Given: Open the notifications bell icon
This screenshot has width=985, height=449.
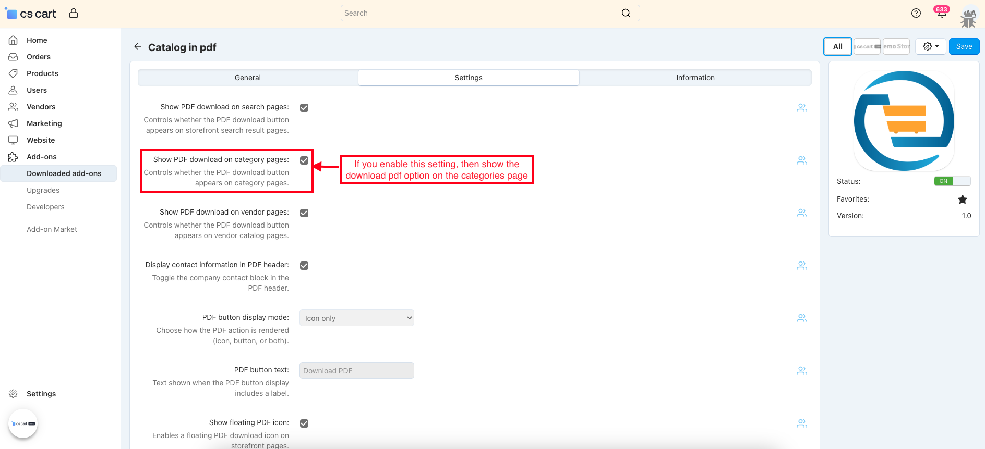Looking at the screenshot, I should 941,14.
